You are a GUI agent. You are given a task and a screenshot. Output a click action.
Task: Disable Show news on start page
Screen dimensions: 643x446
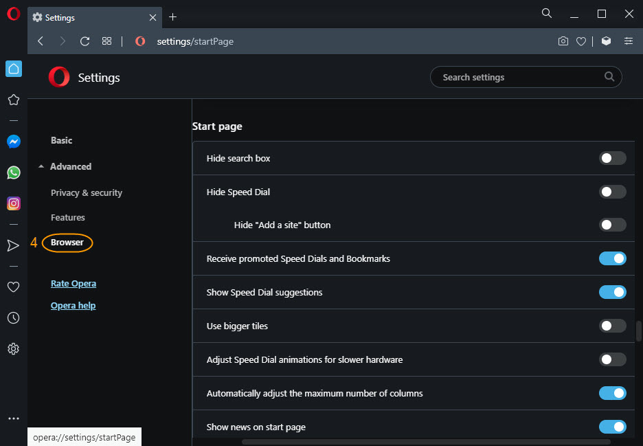click(x=612, y=427)
